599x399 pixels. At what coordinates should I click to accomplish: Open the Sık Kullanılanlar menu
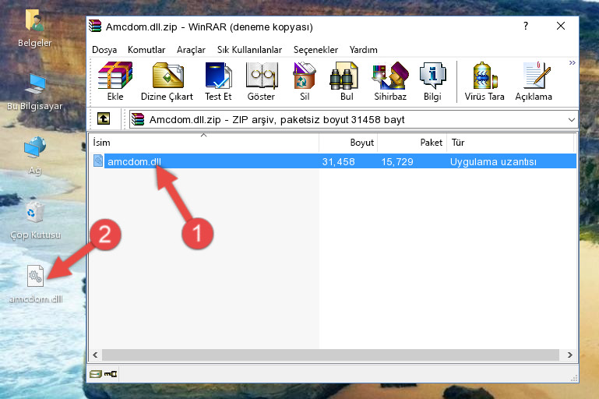coord(249,50)
